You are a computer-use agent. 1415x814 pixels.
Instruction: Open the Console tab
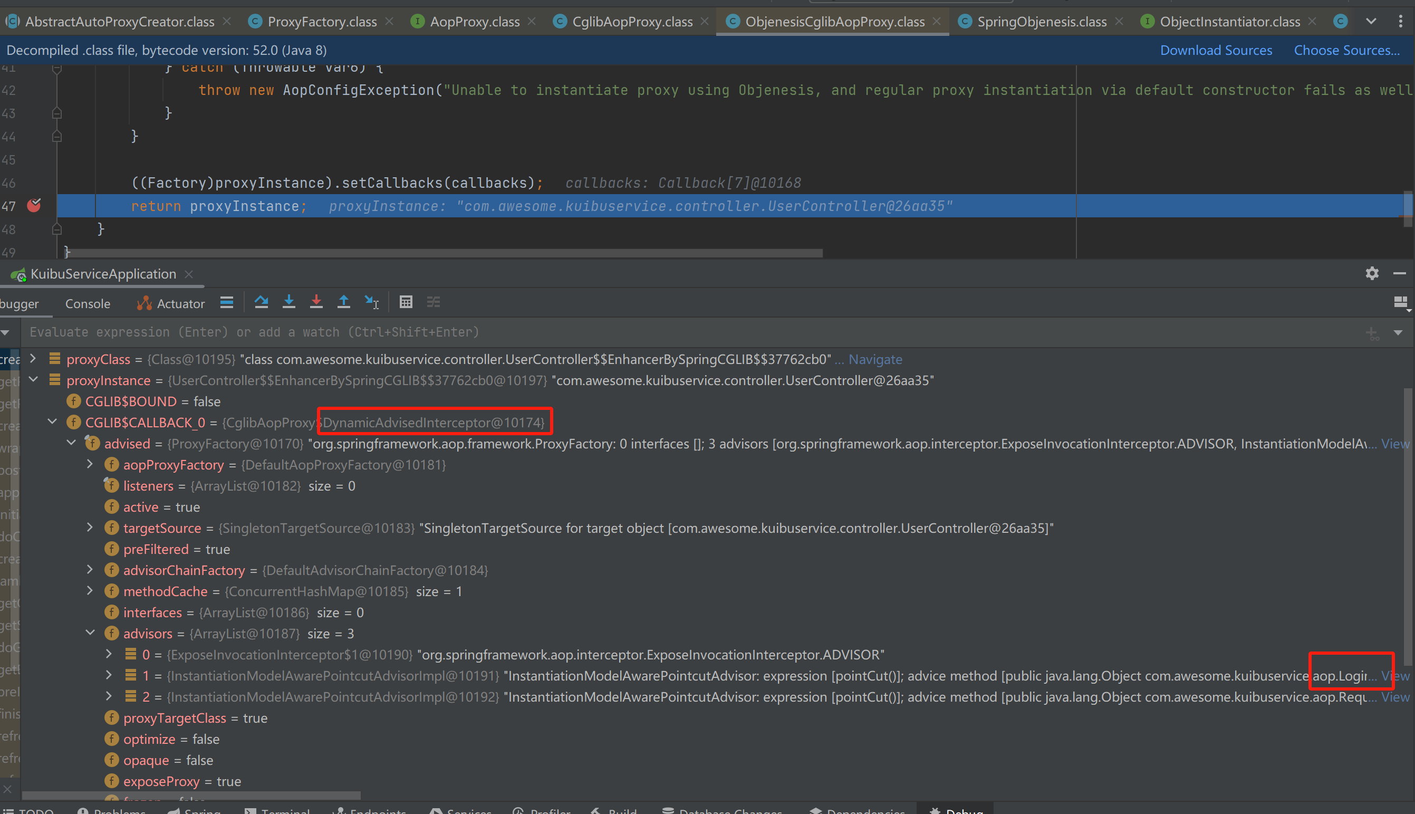coord(88,303)
